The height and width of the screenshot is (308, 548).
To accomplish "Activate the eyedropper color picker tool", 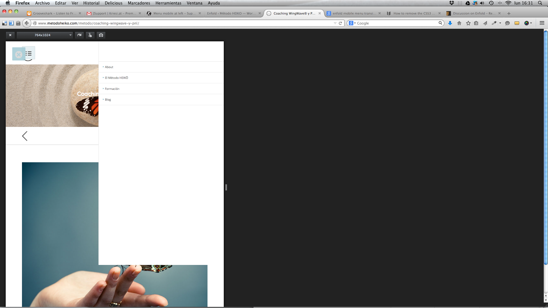I will point(494,23).
